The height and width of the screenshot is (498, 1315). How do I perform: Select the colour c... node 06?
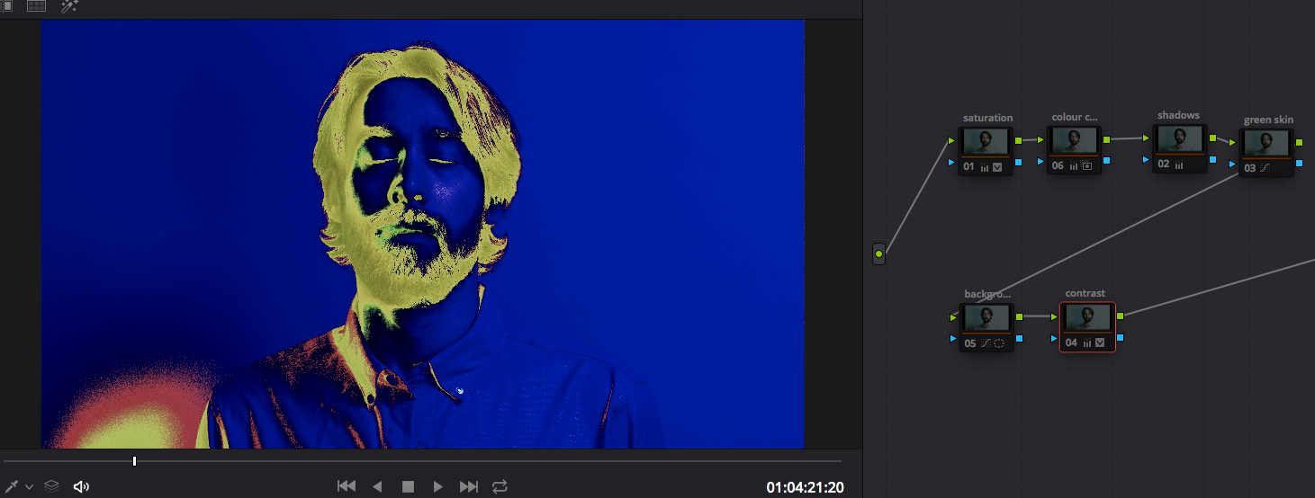click(x=1075, y=150)
